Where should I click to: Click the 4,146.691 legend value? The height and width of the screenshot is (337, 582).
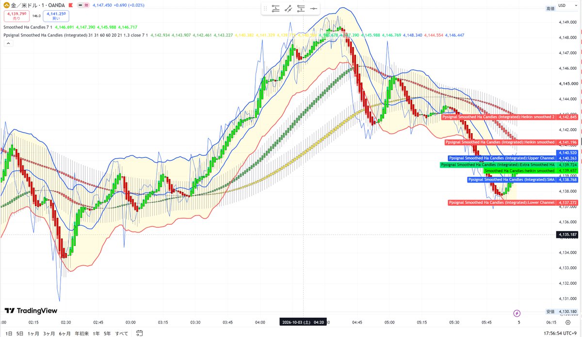tap(65, 27)
